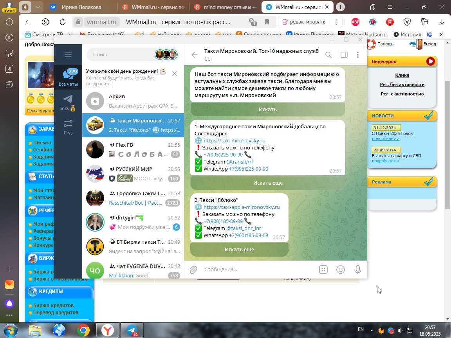
Task: Reload the page with refresh icon
Action: pyautogui.click(x=62, y=22)
